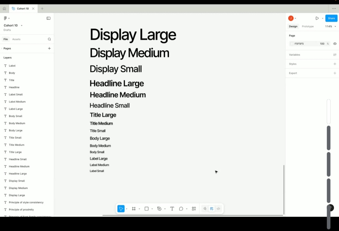This screenshot has width=339, height=231.
Task: Click the text icon of Label layer
Action: click(x=5, y=66)
